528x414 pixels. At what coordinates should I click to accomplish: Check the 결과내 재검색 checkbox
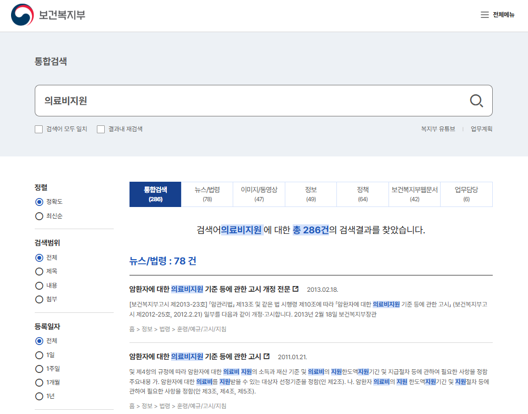100,129
